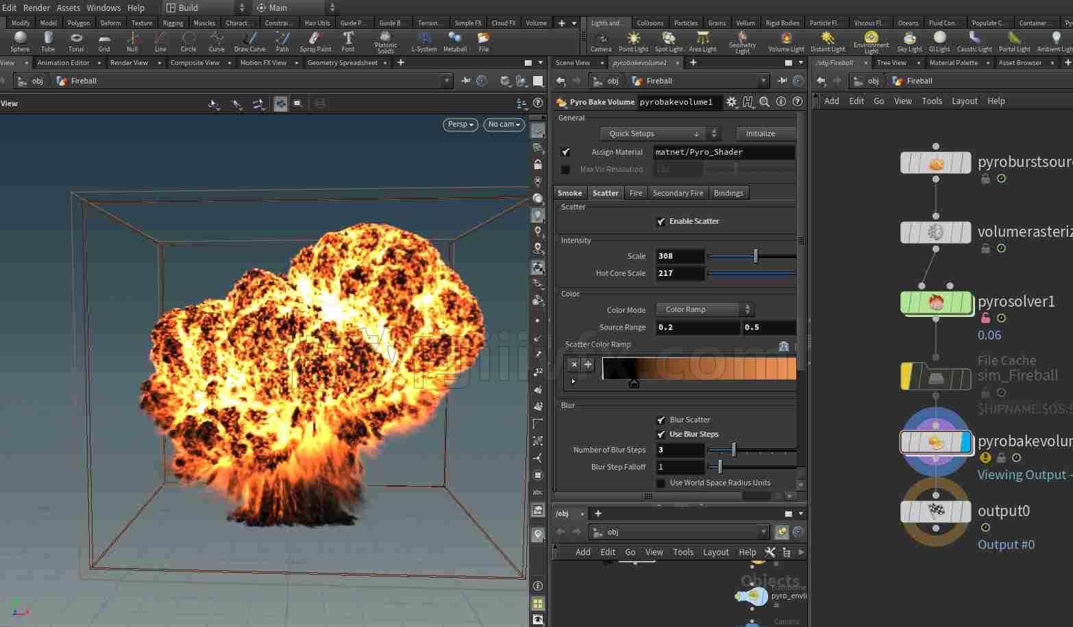Add a Sky Light from the shelf
This screenshot has width=1073, height=627.
[x=910, y=42]
